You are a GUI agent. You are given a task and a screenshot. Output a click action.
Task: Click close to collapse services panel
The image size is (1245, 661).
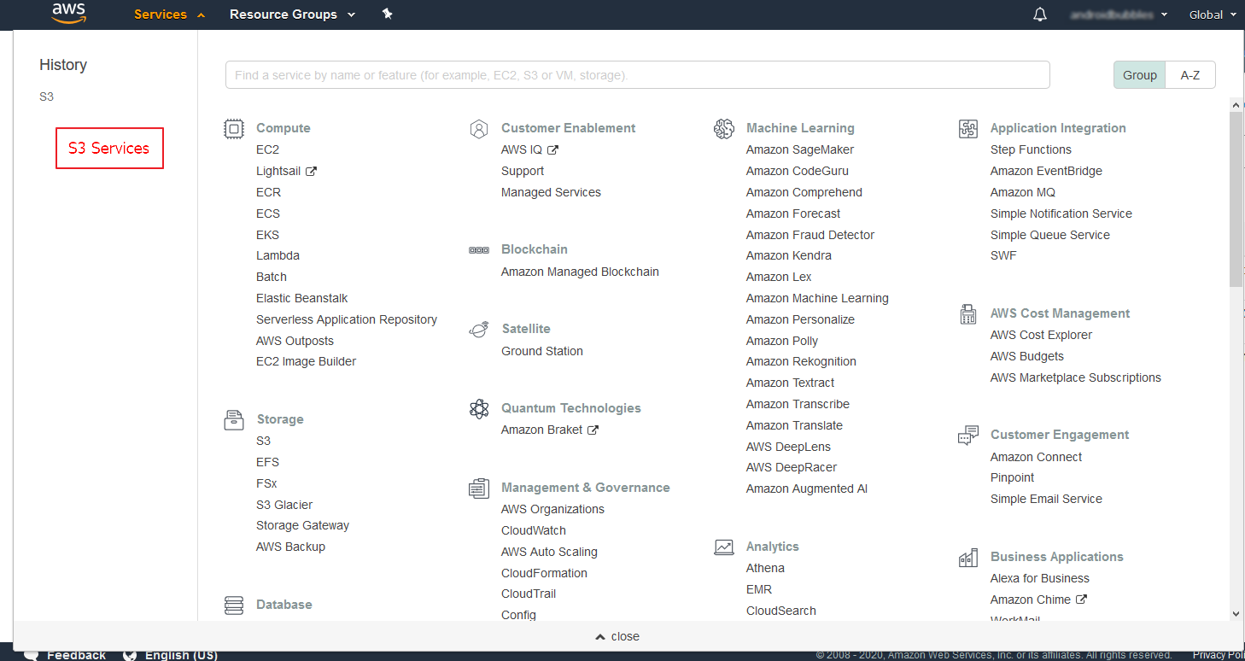(x=617, y=636)
